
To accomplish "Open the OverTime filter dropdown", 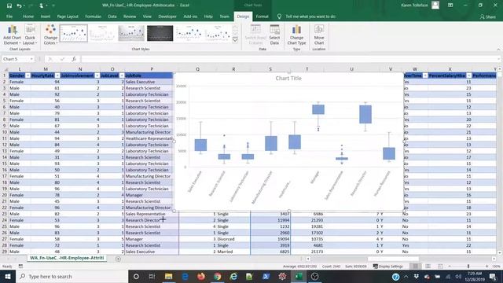I will pyautogui.click(x=425, y=75).
